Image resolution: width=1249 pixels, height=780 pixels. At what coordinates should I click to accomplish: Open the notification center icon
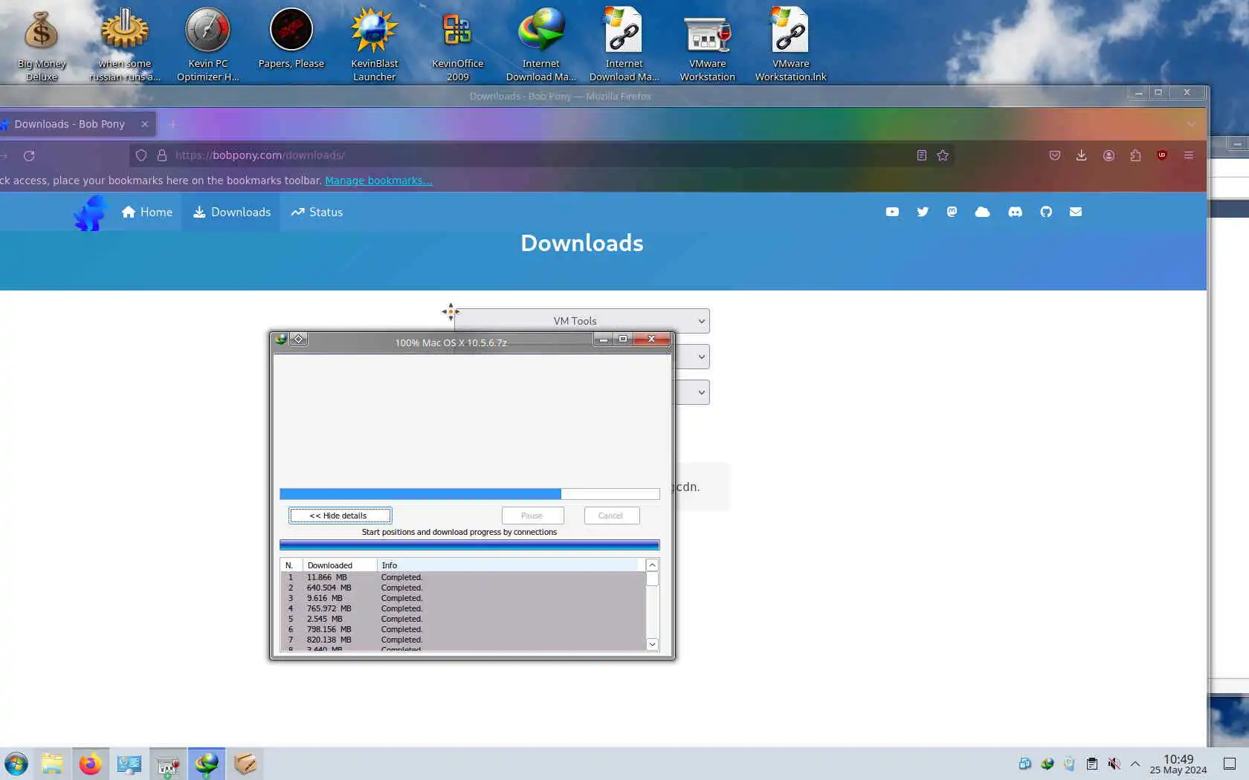pyautogui.click(x=1230, y=764)
